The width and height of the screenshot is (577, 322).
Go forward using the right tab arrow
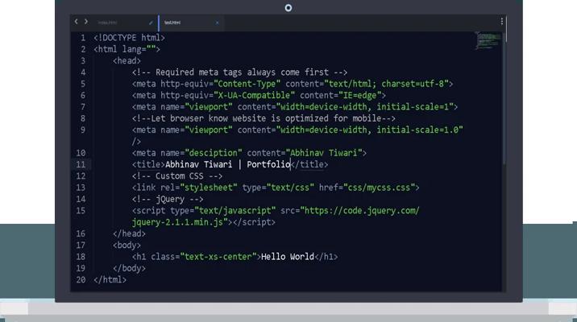(86, 22)
